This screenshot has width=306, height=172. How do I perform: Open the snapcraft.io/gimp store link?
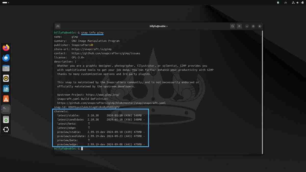(92, 49)
